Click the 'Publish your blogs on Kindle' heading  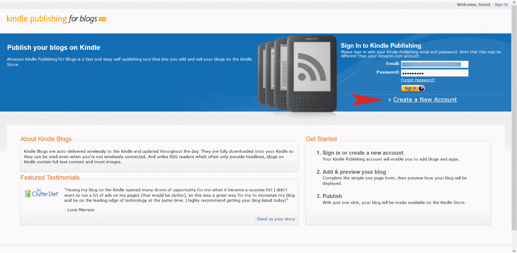(54, 48)
